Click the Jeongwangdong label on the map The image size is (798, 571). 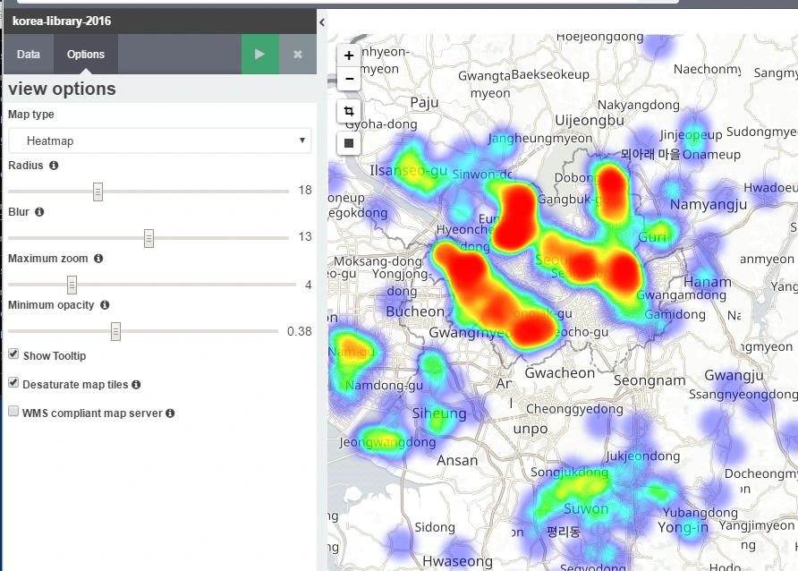pyautogui.click(x=387, y=442)
